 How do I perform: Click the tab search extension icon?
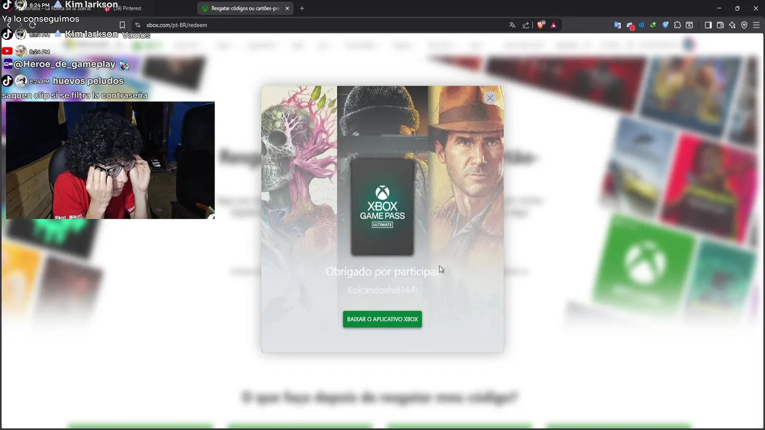[x=689, y=25]
